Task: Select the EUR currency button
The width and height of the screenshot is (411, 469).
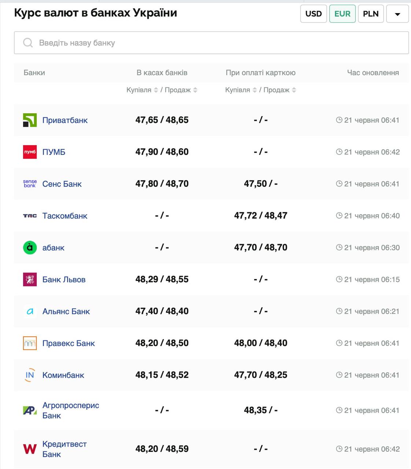Action: click(342, 14)
